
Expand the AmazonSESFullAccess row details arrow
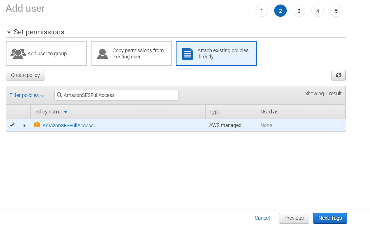24,125
